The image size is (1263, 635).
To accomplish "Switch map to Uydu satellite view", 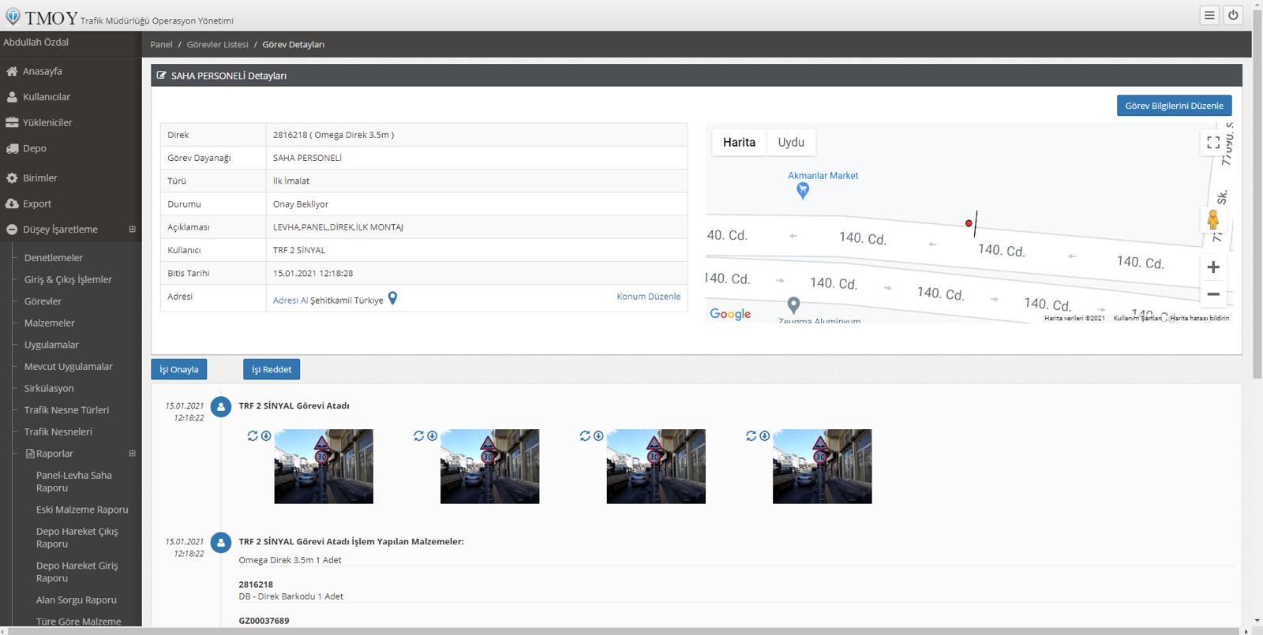I will [790, 143].
